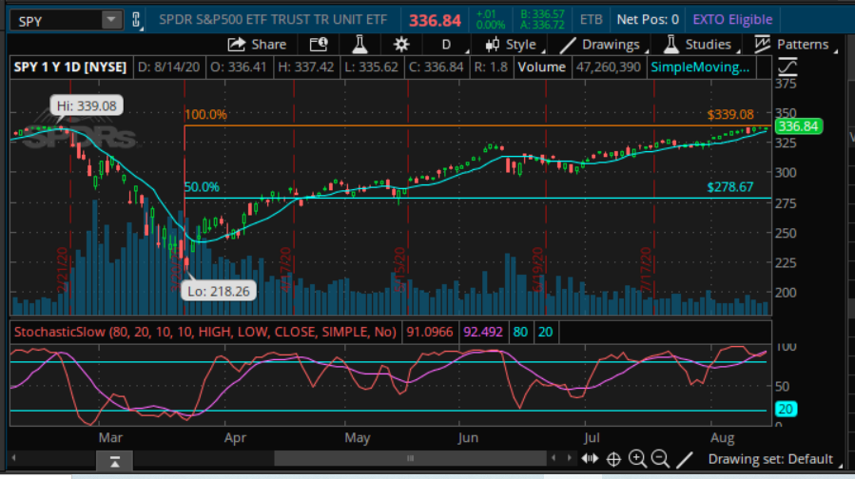Click the $278.67 Fibonacci price label

point(730,187)
